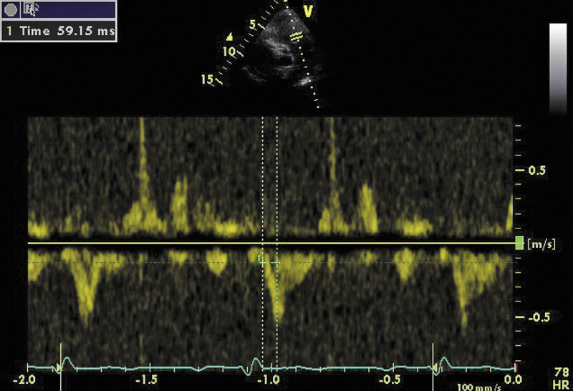Click the [m/s] velocity unit label
Screen dimensions: 573x391
click(x=541, y=244)
